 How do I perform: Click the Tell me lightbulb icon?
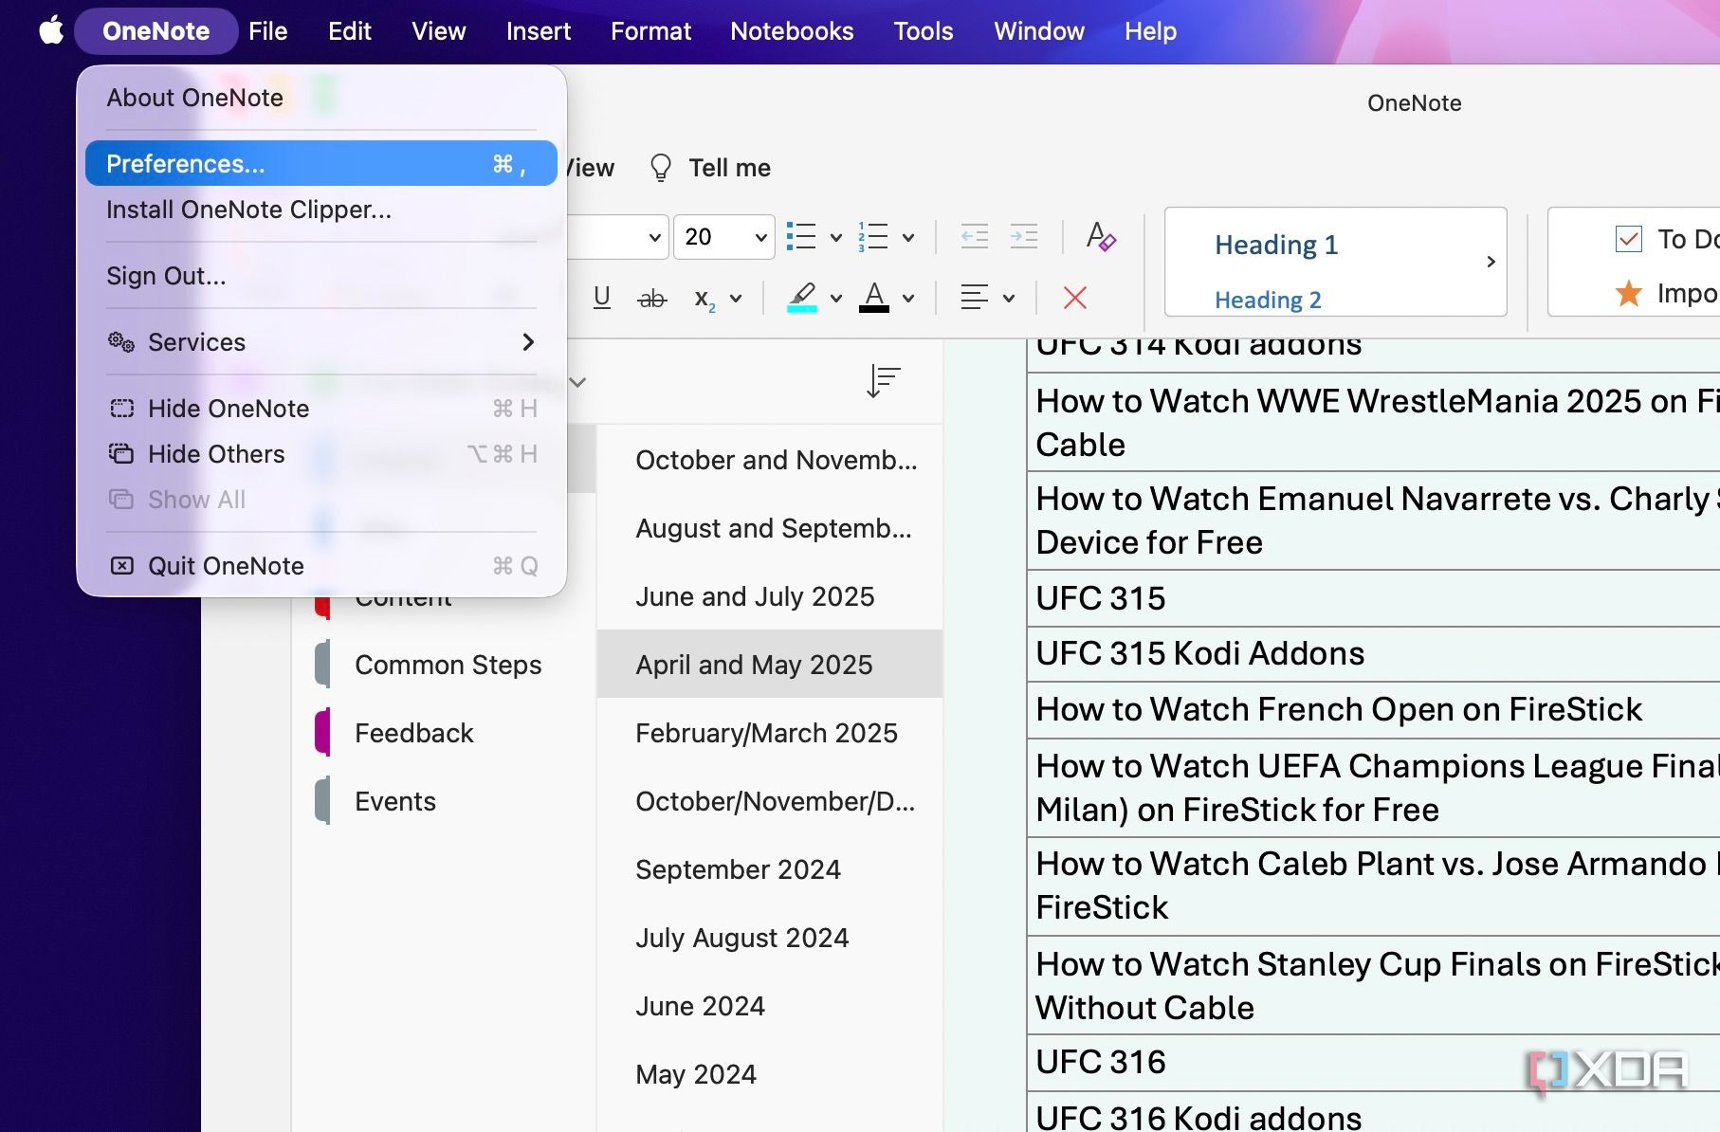(x=660, y=168)
